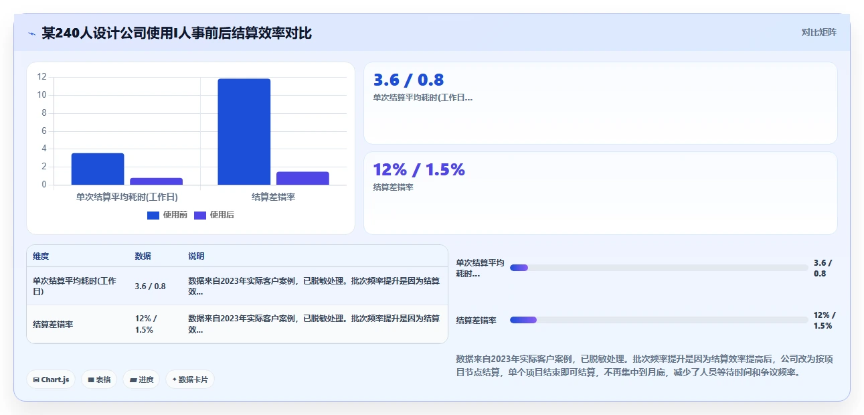
Task: Click the 说明 column header
Action: pos(196,256)
